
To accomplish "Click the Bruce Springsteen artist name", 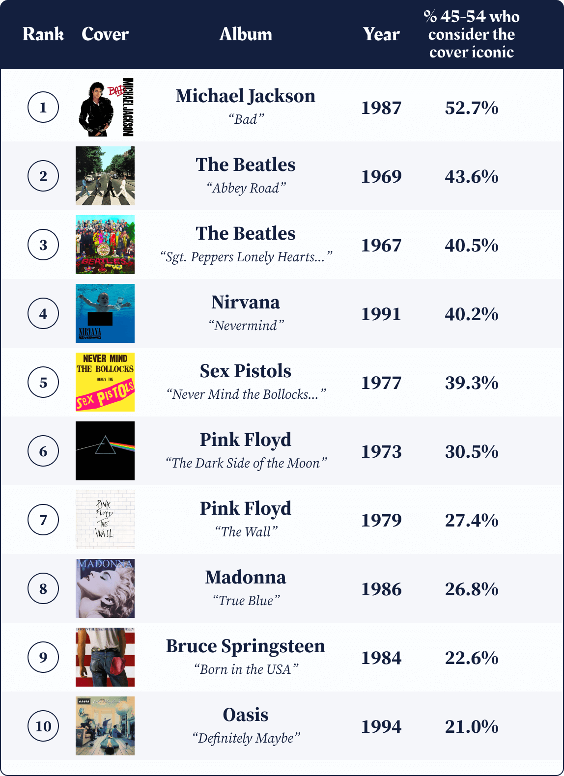I will click(246, 646).
